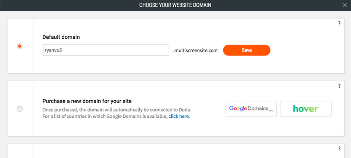
Task: Click the help question mark on the bottom card
Action: [339, 149]
